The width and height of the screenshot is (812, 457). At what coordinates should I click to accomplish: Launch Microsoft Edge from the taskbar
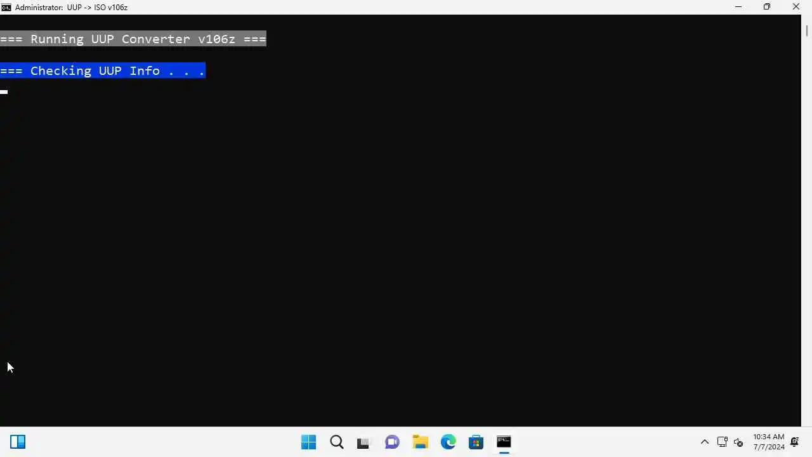(448, 442)
